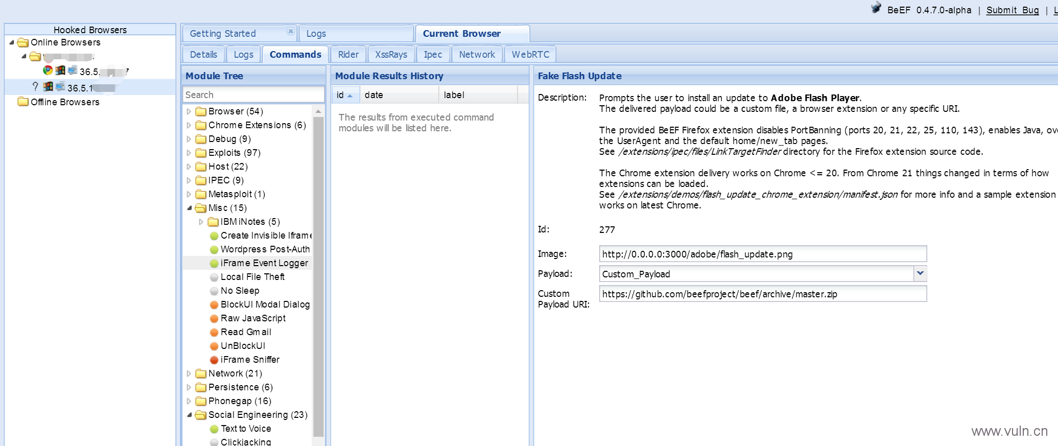Click the Chrome browser icon in Online Browsers
Screen dimensions: 1058x446
[48, 71]
